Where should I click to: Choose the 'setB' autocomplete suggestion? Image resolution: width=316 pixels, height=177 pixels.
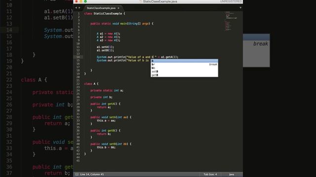pyautogui.click(x=184, y=71)
